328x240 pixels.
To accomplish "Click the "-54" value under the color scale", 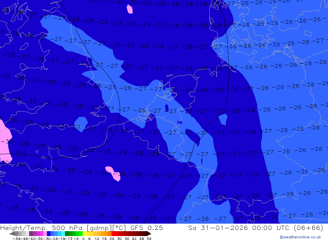I will point(16,239).
